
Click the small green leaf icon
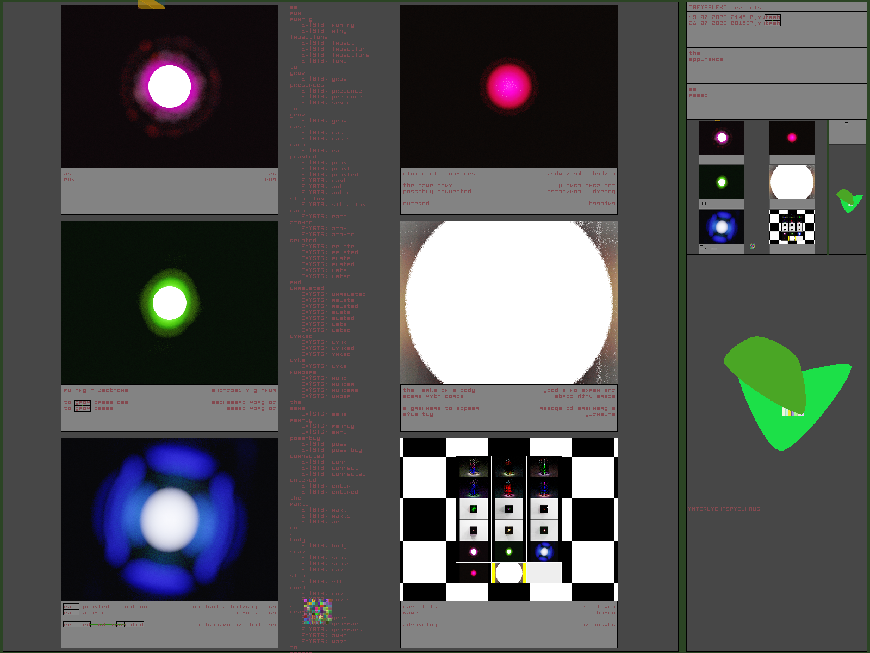click(849, 201)
